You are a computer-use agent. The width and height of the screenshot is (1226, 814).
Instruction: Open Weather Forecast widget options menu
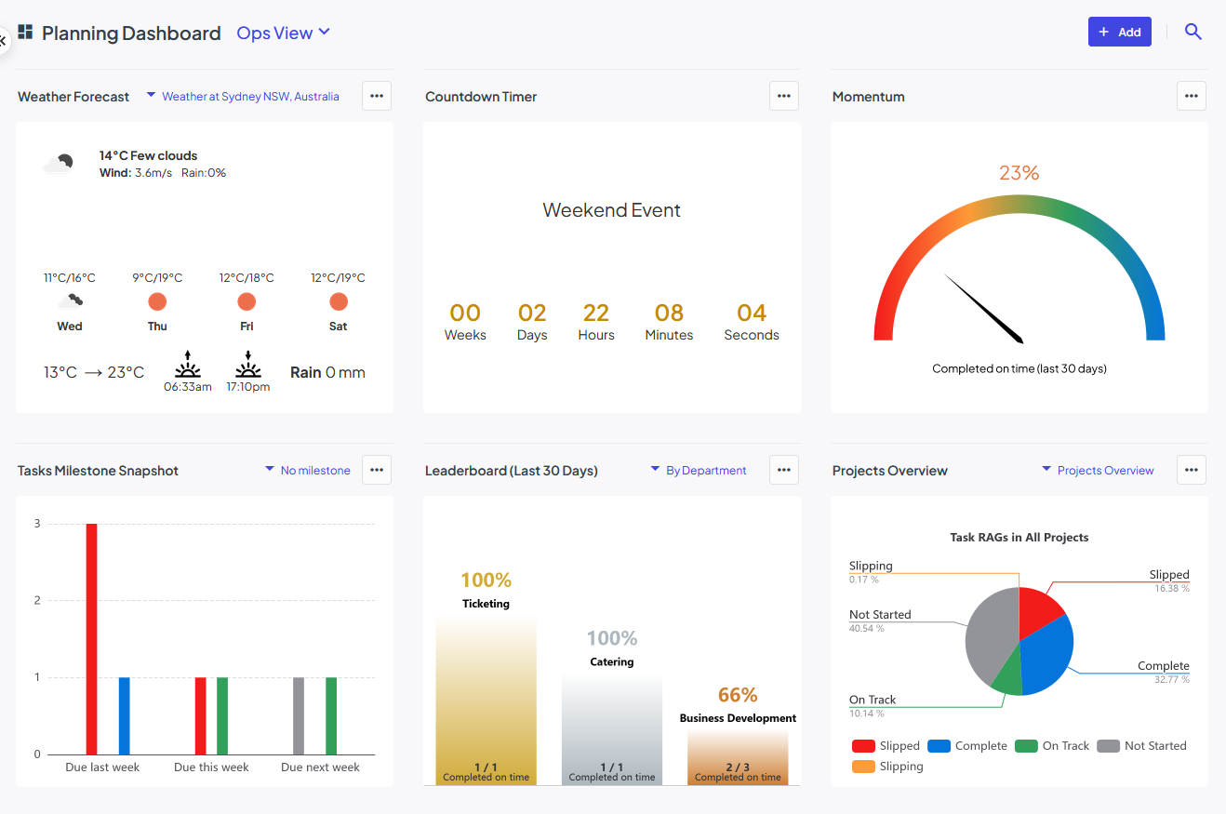point(377,96)
